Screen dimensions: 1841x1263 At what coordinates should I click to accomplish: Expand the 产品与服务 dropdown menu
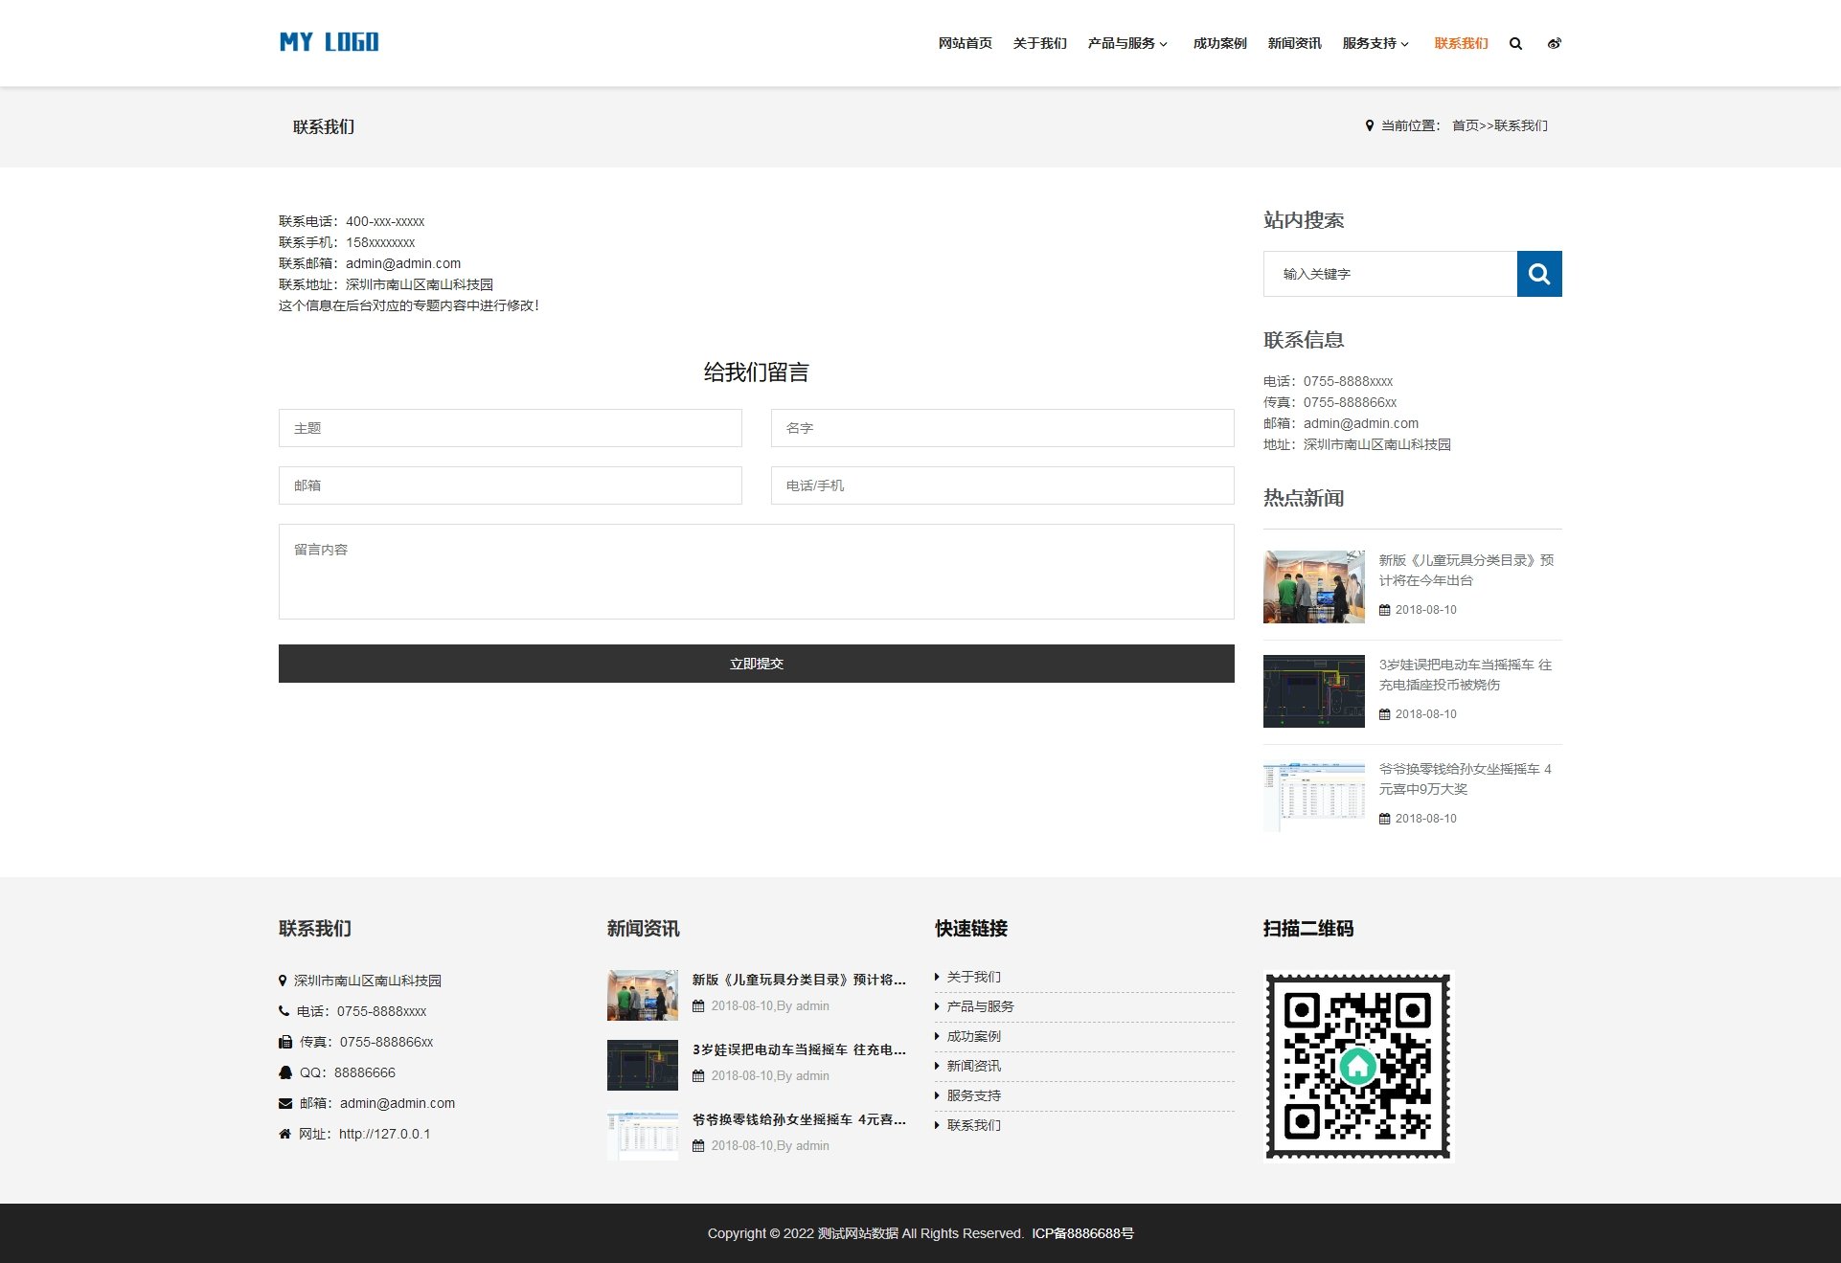[x=1127, y=43]
